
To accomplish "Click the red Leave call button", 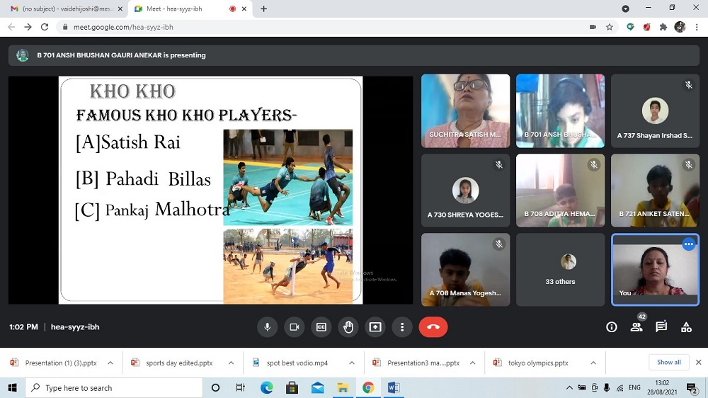I will click(433, 326).
